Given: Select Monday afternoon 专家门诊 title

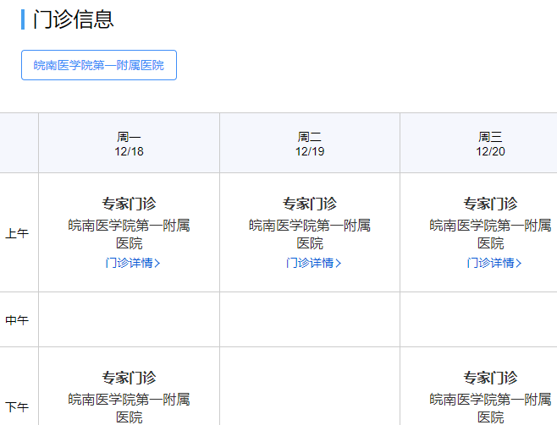Looking at the screenshot, I should pyautogui.click(x=129, y=378).
